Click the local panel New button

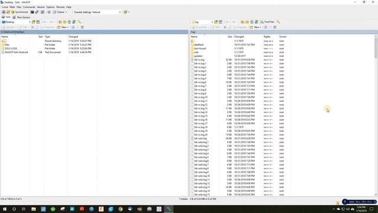point(63,27)
